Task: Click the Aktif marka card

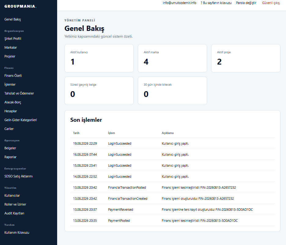Action: [172, 58]
